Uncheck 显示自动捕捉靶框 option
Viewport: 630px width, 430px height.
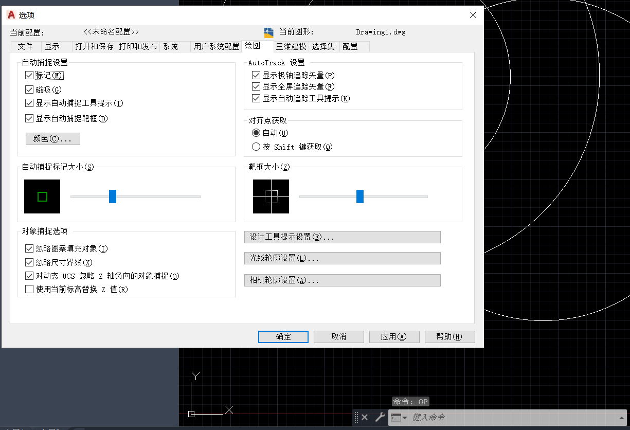tap(29, 118)
